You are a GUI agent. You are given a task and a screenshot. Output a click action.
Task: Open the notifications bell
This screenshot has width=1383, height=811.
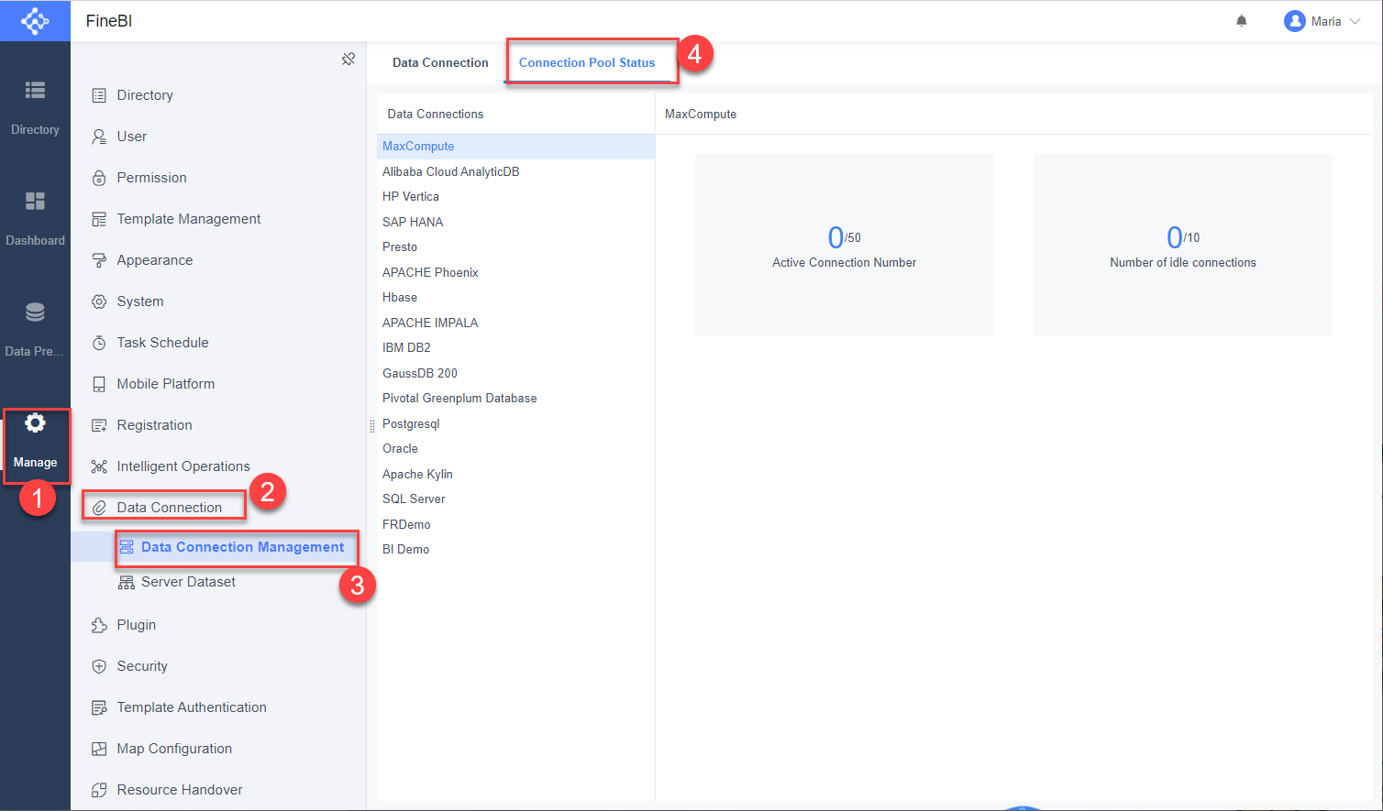pos(1242,21)
